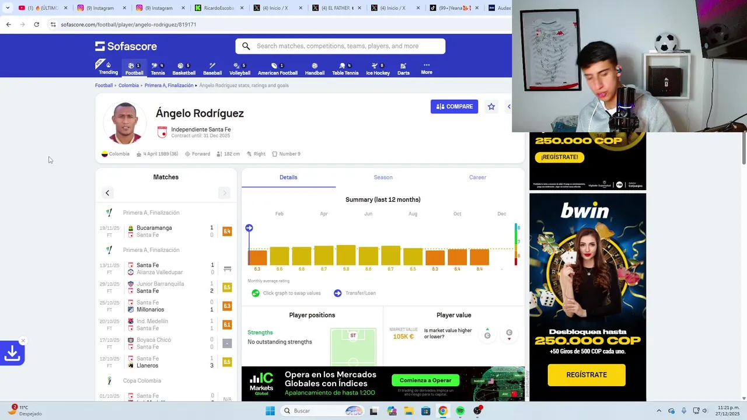Click the search magnifier icon
This screenshot has width=747, height=420.
246,46
